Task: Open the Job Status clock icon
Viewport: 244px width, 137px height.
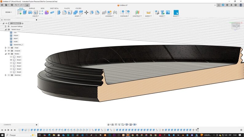Action: coord(227,5)
